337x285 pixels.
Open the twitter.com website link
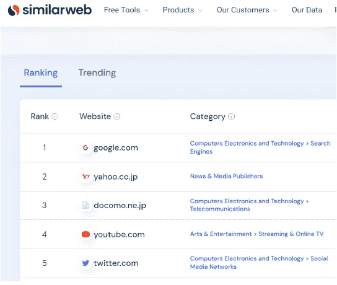[116, 263]
